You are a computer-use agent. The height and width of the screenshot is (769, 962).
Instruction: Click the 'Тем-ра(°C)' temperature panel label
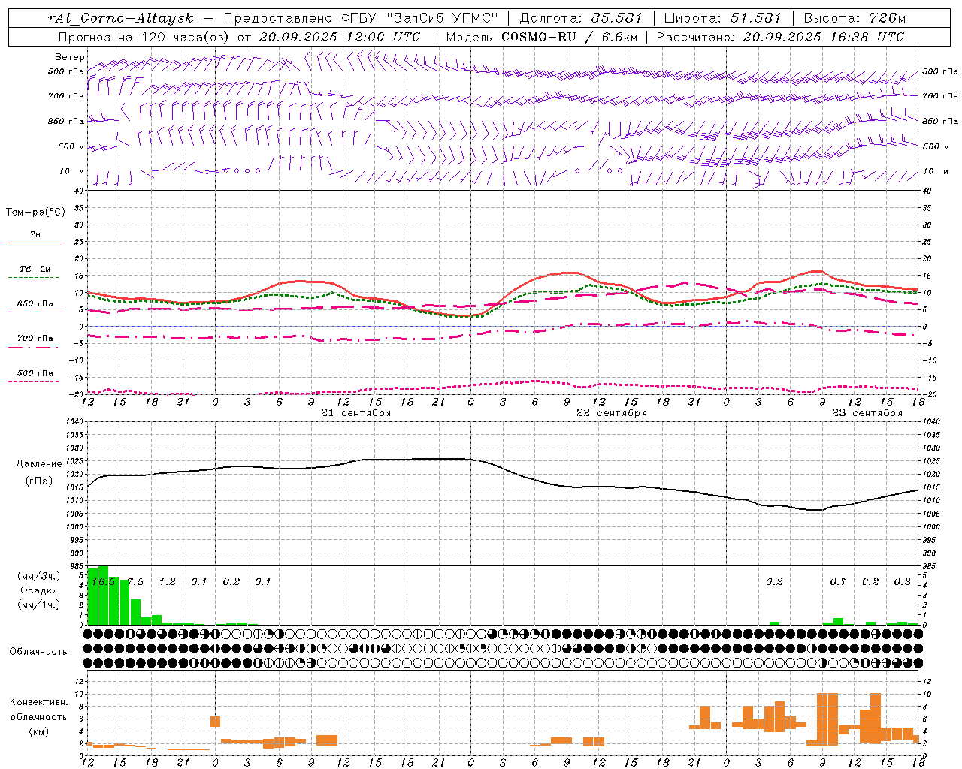[x=35, y=212]
